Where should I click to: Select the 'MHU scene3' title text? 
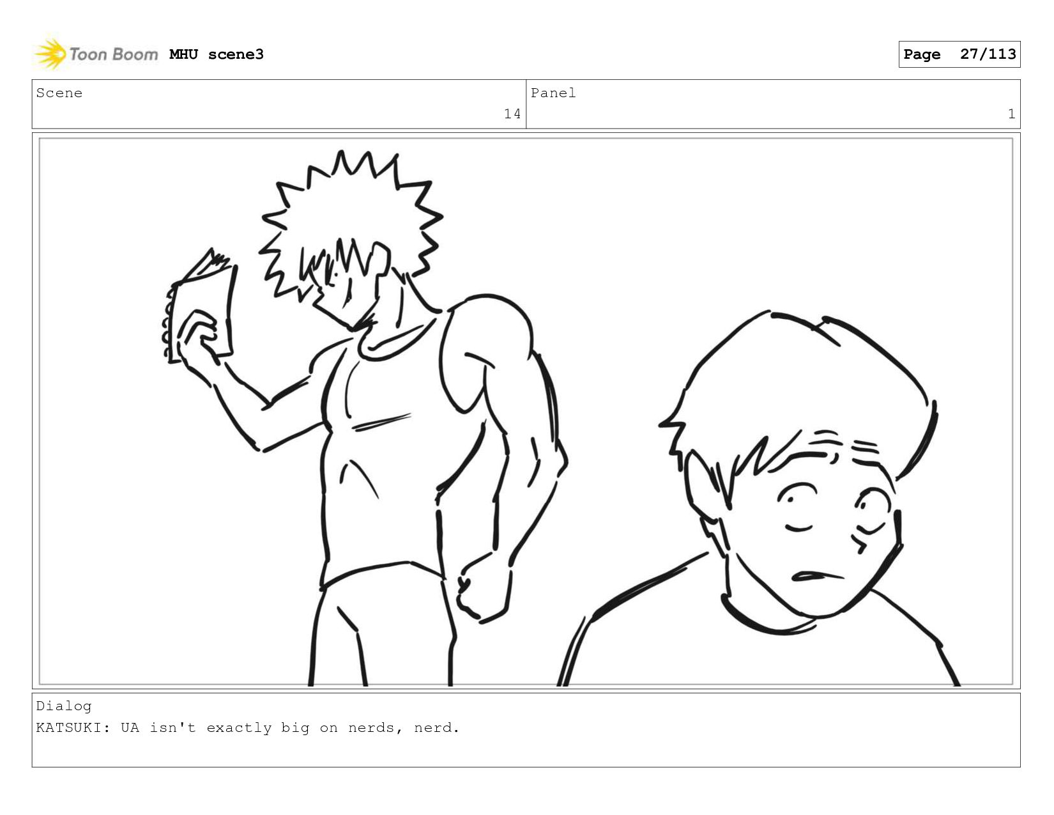coord(217,54)
